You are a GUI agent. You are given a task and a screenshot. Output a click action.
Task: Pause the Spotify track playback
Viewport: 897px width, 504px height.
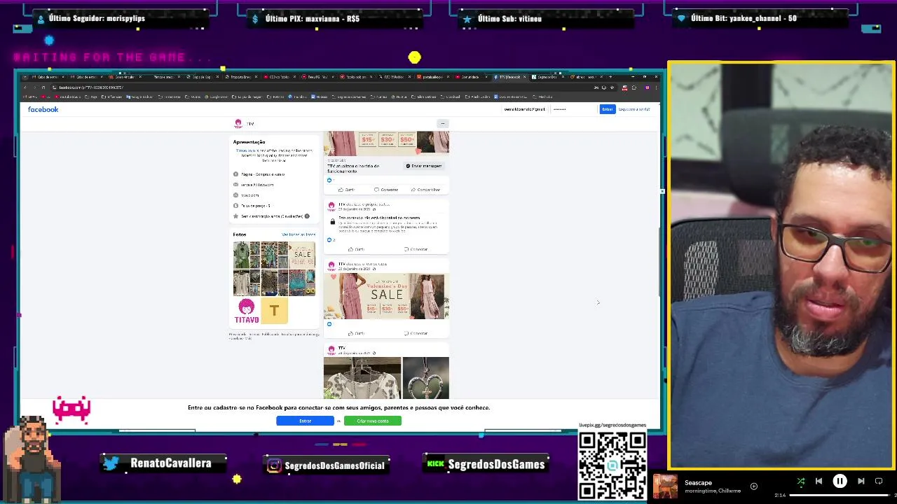coord(840,482)
